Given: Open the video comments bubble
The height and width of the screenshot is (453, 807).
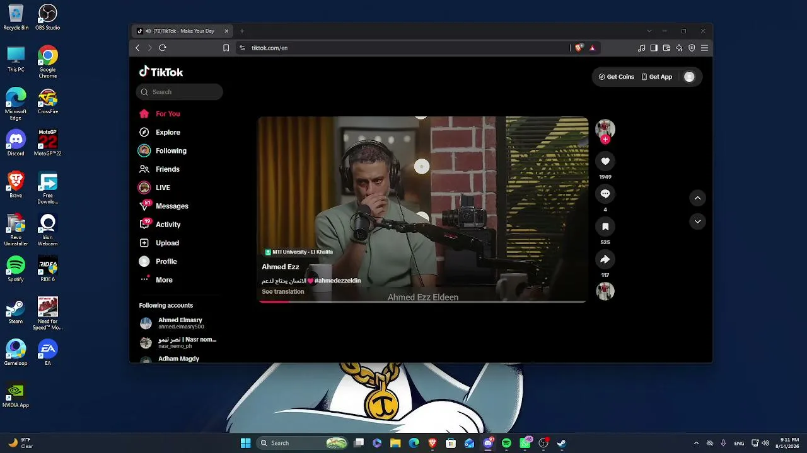Looking at the screenshot, I should tap(605, 194).
